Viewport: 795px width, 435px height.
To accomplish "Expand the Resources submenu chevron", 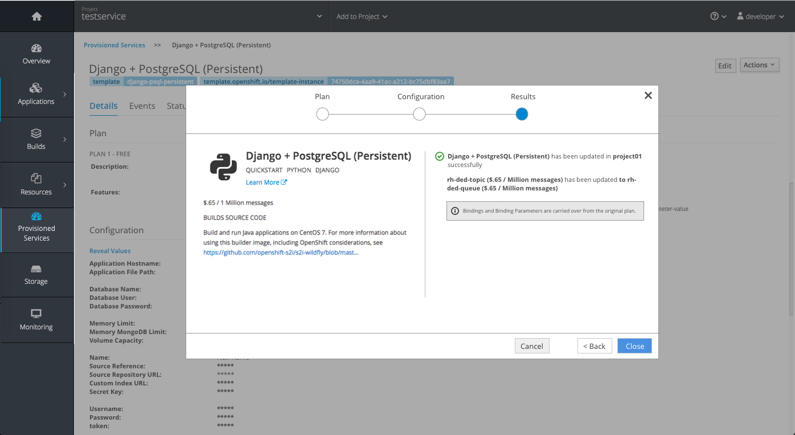I will (x=65, y=185).
